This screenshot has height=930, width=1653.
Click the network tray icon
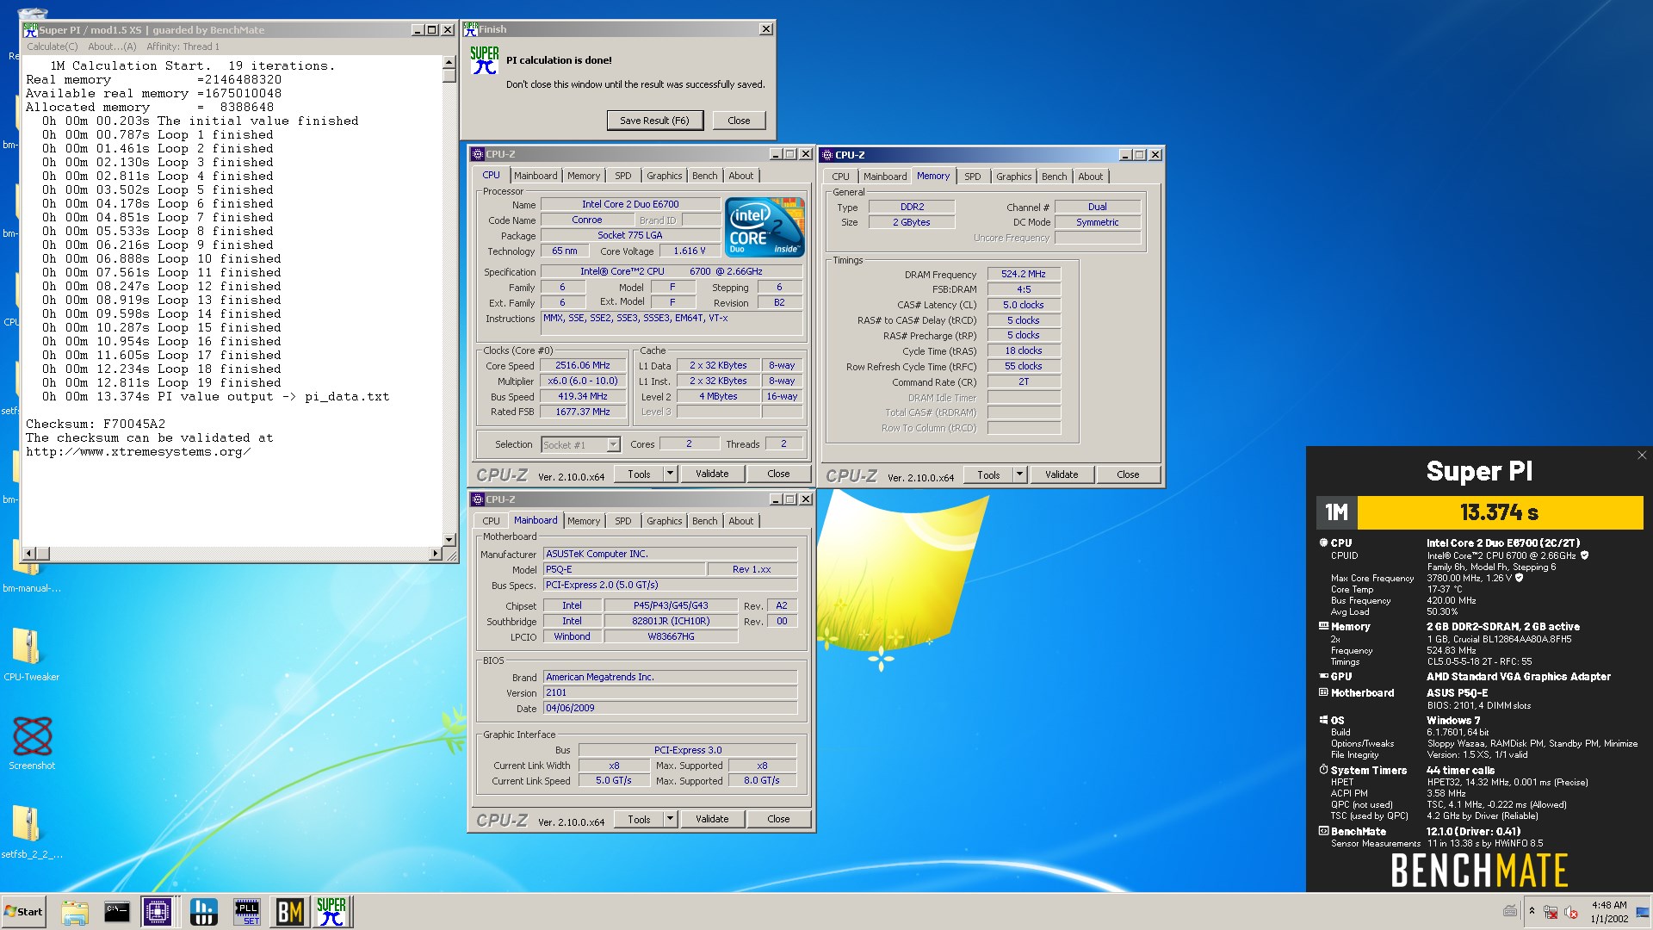(x=1551, y=912)
